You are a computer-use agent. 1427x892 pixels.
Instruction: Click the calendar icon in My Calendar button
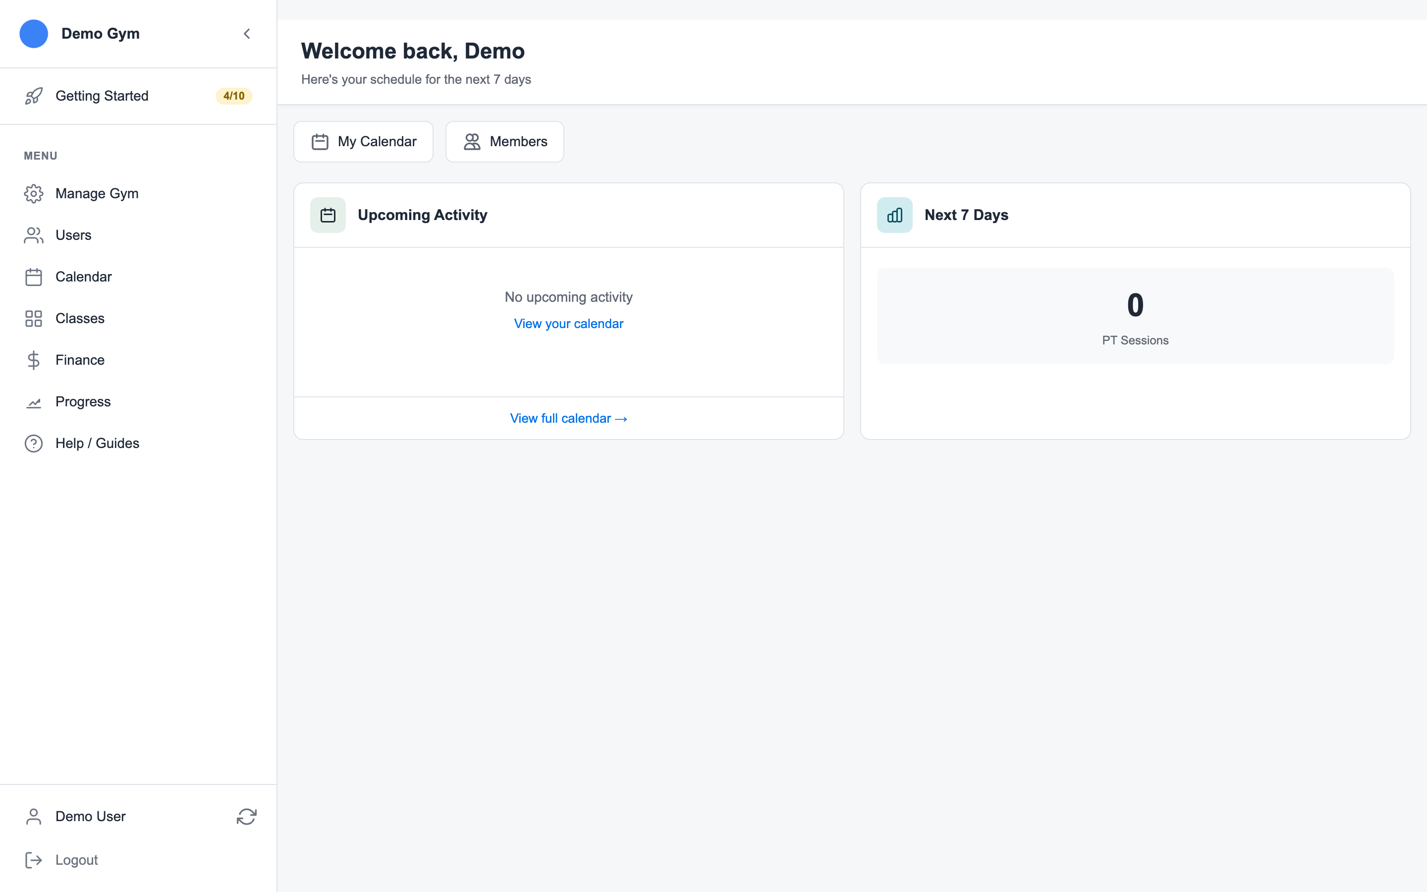pos(320,142)
